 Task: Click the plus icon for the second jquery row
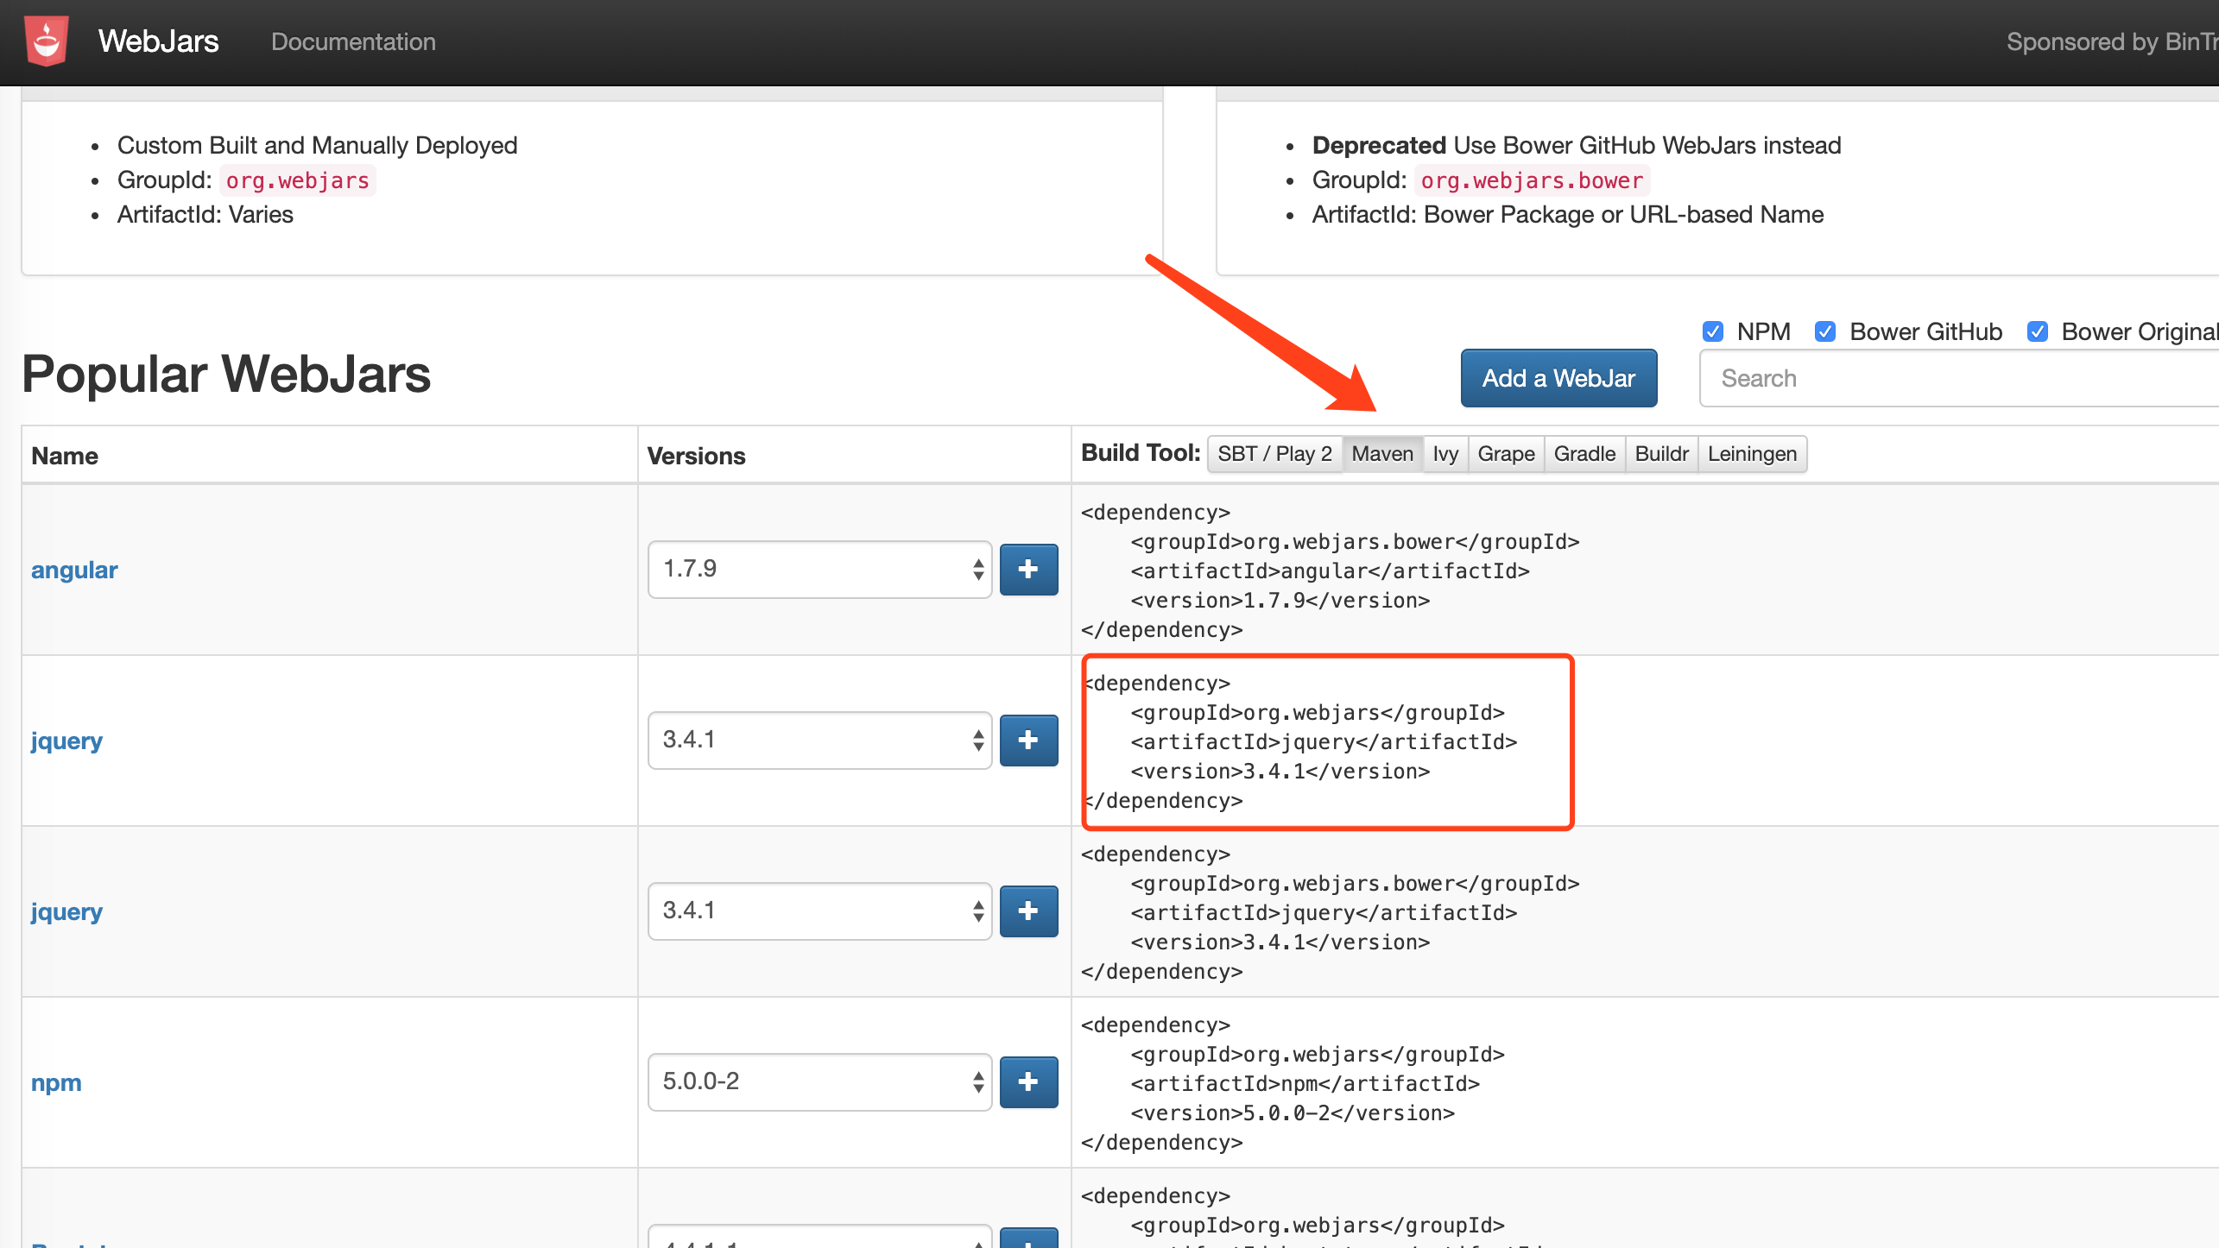1028,911
